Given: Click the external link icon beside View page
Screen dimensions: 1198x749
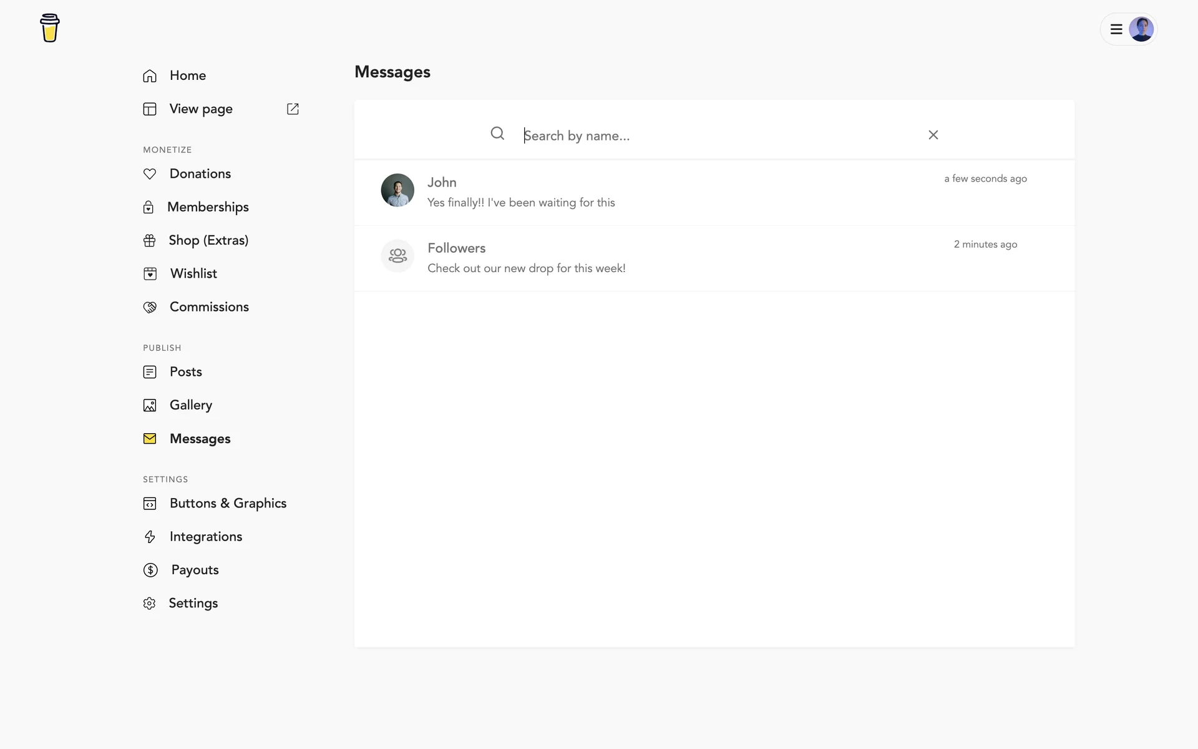Looking at the screenshot, I should 293,109.
